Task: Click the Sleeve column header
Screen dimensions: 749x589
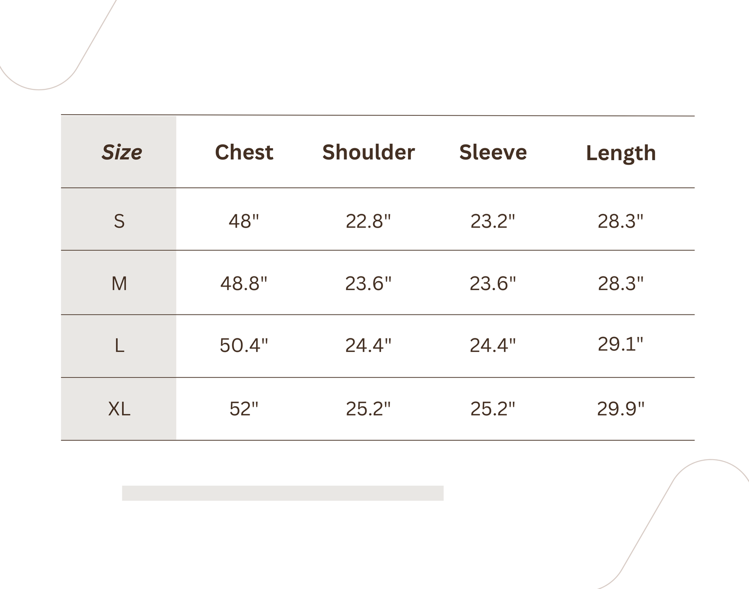Action: click(493, 152)
